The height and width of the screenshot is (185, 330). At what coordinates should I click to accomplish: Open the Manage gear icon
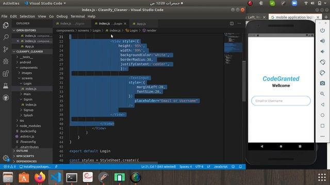pyautogui.click(x=6, y=158)
